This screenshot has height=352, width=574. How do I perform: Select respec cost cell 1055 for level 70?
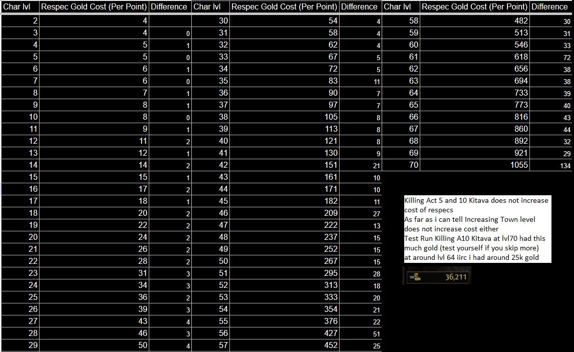(x=475, y=165)
